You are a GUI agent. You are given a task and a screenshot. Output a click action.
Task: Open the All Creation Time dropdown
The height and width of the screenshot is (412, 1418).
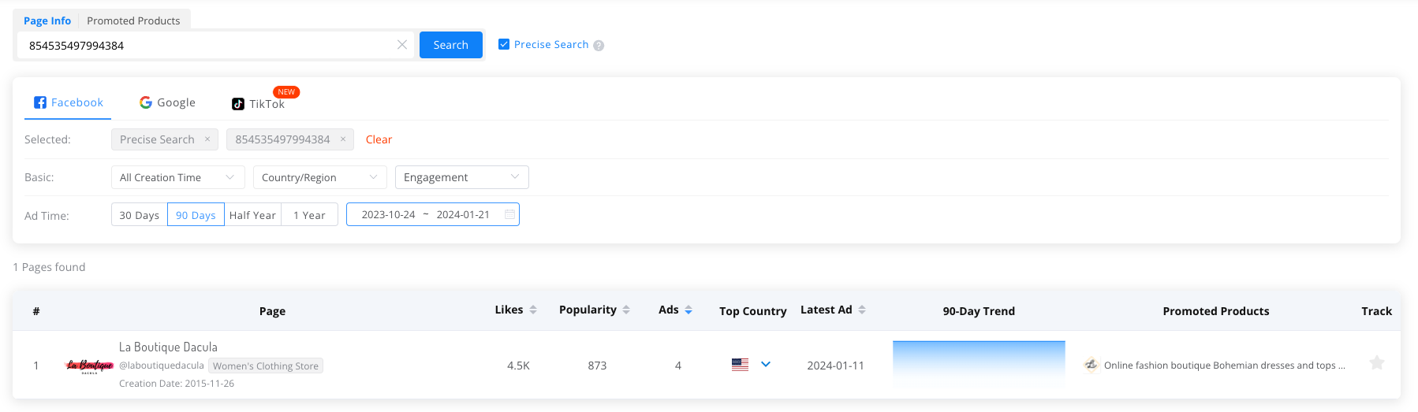pos(177,177)
